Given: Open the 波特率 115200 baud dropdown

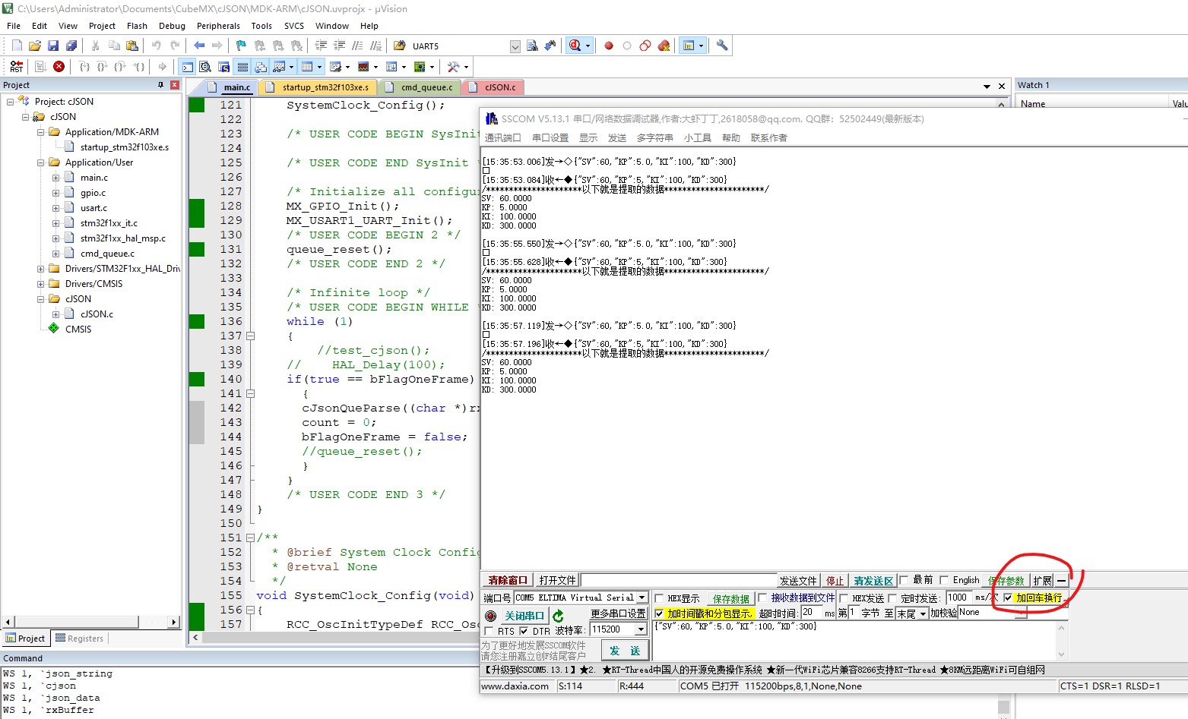Looking at the screenshot, I should pyautogui.click(x=641, y=629).
